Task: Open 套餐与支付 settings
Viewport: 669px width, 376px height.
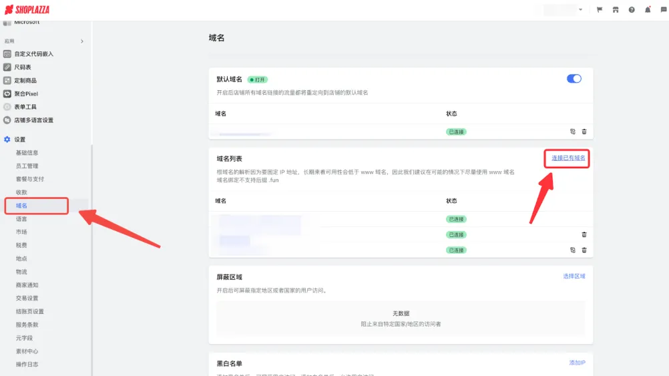Action: point(30,179)
